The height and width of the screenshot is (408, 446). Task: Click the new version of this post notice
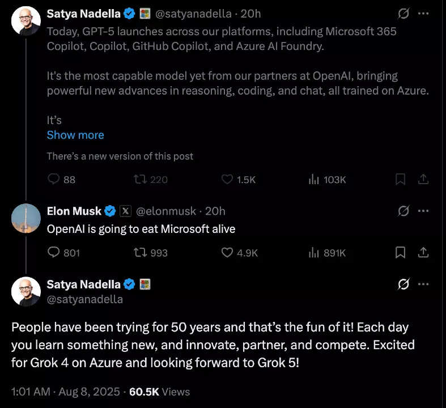tap(120, 156)
